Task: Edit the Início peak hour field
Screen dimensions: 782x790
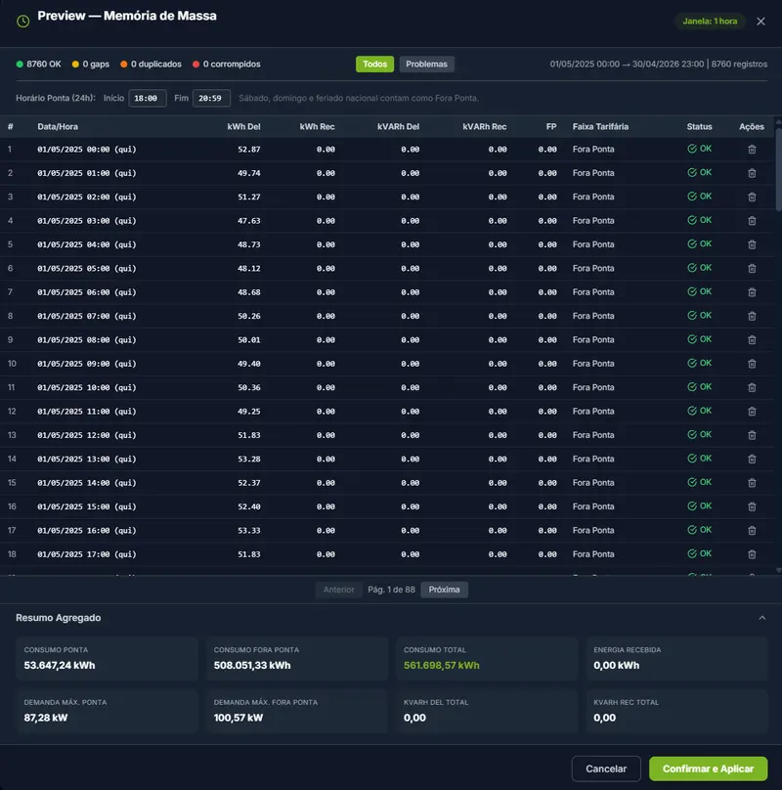Action: (148, 98)
